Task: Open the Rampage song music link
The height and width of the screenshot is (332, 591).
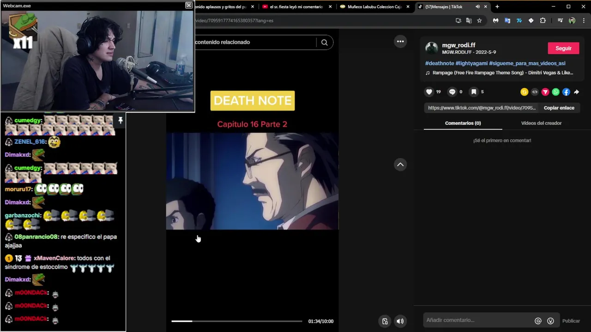Action: point(502,73)
